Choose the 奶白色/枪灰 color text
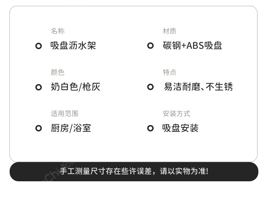The image size is (268, 208). point(75,87)
